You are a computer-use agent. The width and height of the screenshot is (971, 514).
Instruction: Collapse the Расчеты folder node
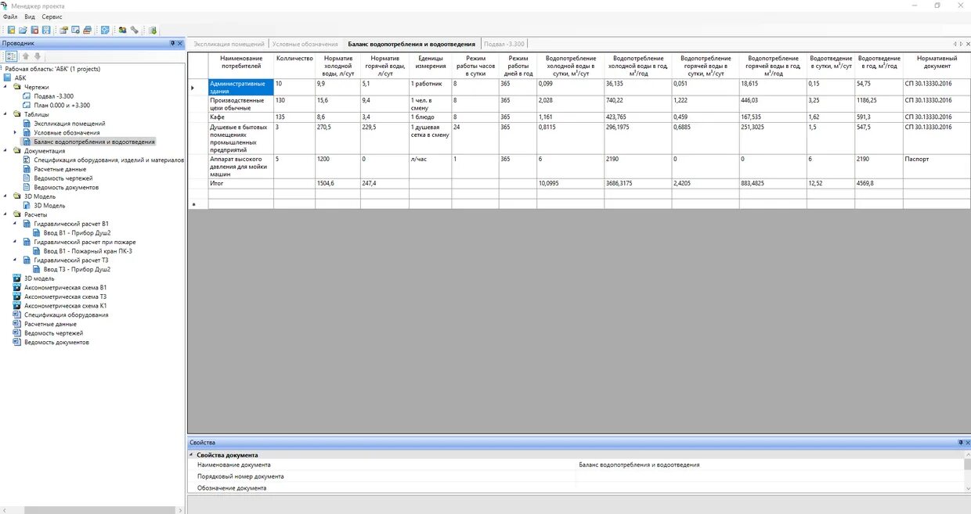(6, 214)
